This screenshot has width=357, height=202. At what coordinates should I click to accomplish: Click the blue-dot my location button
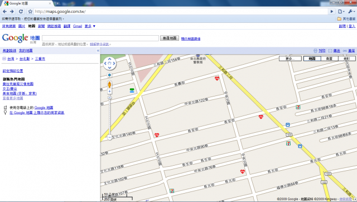(x=109, y=75)
